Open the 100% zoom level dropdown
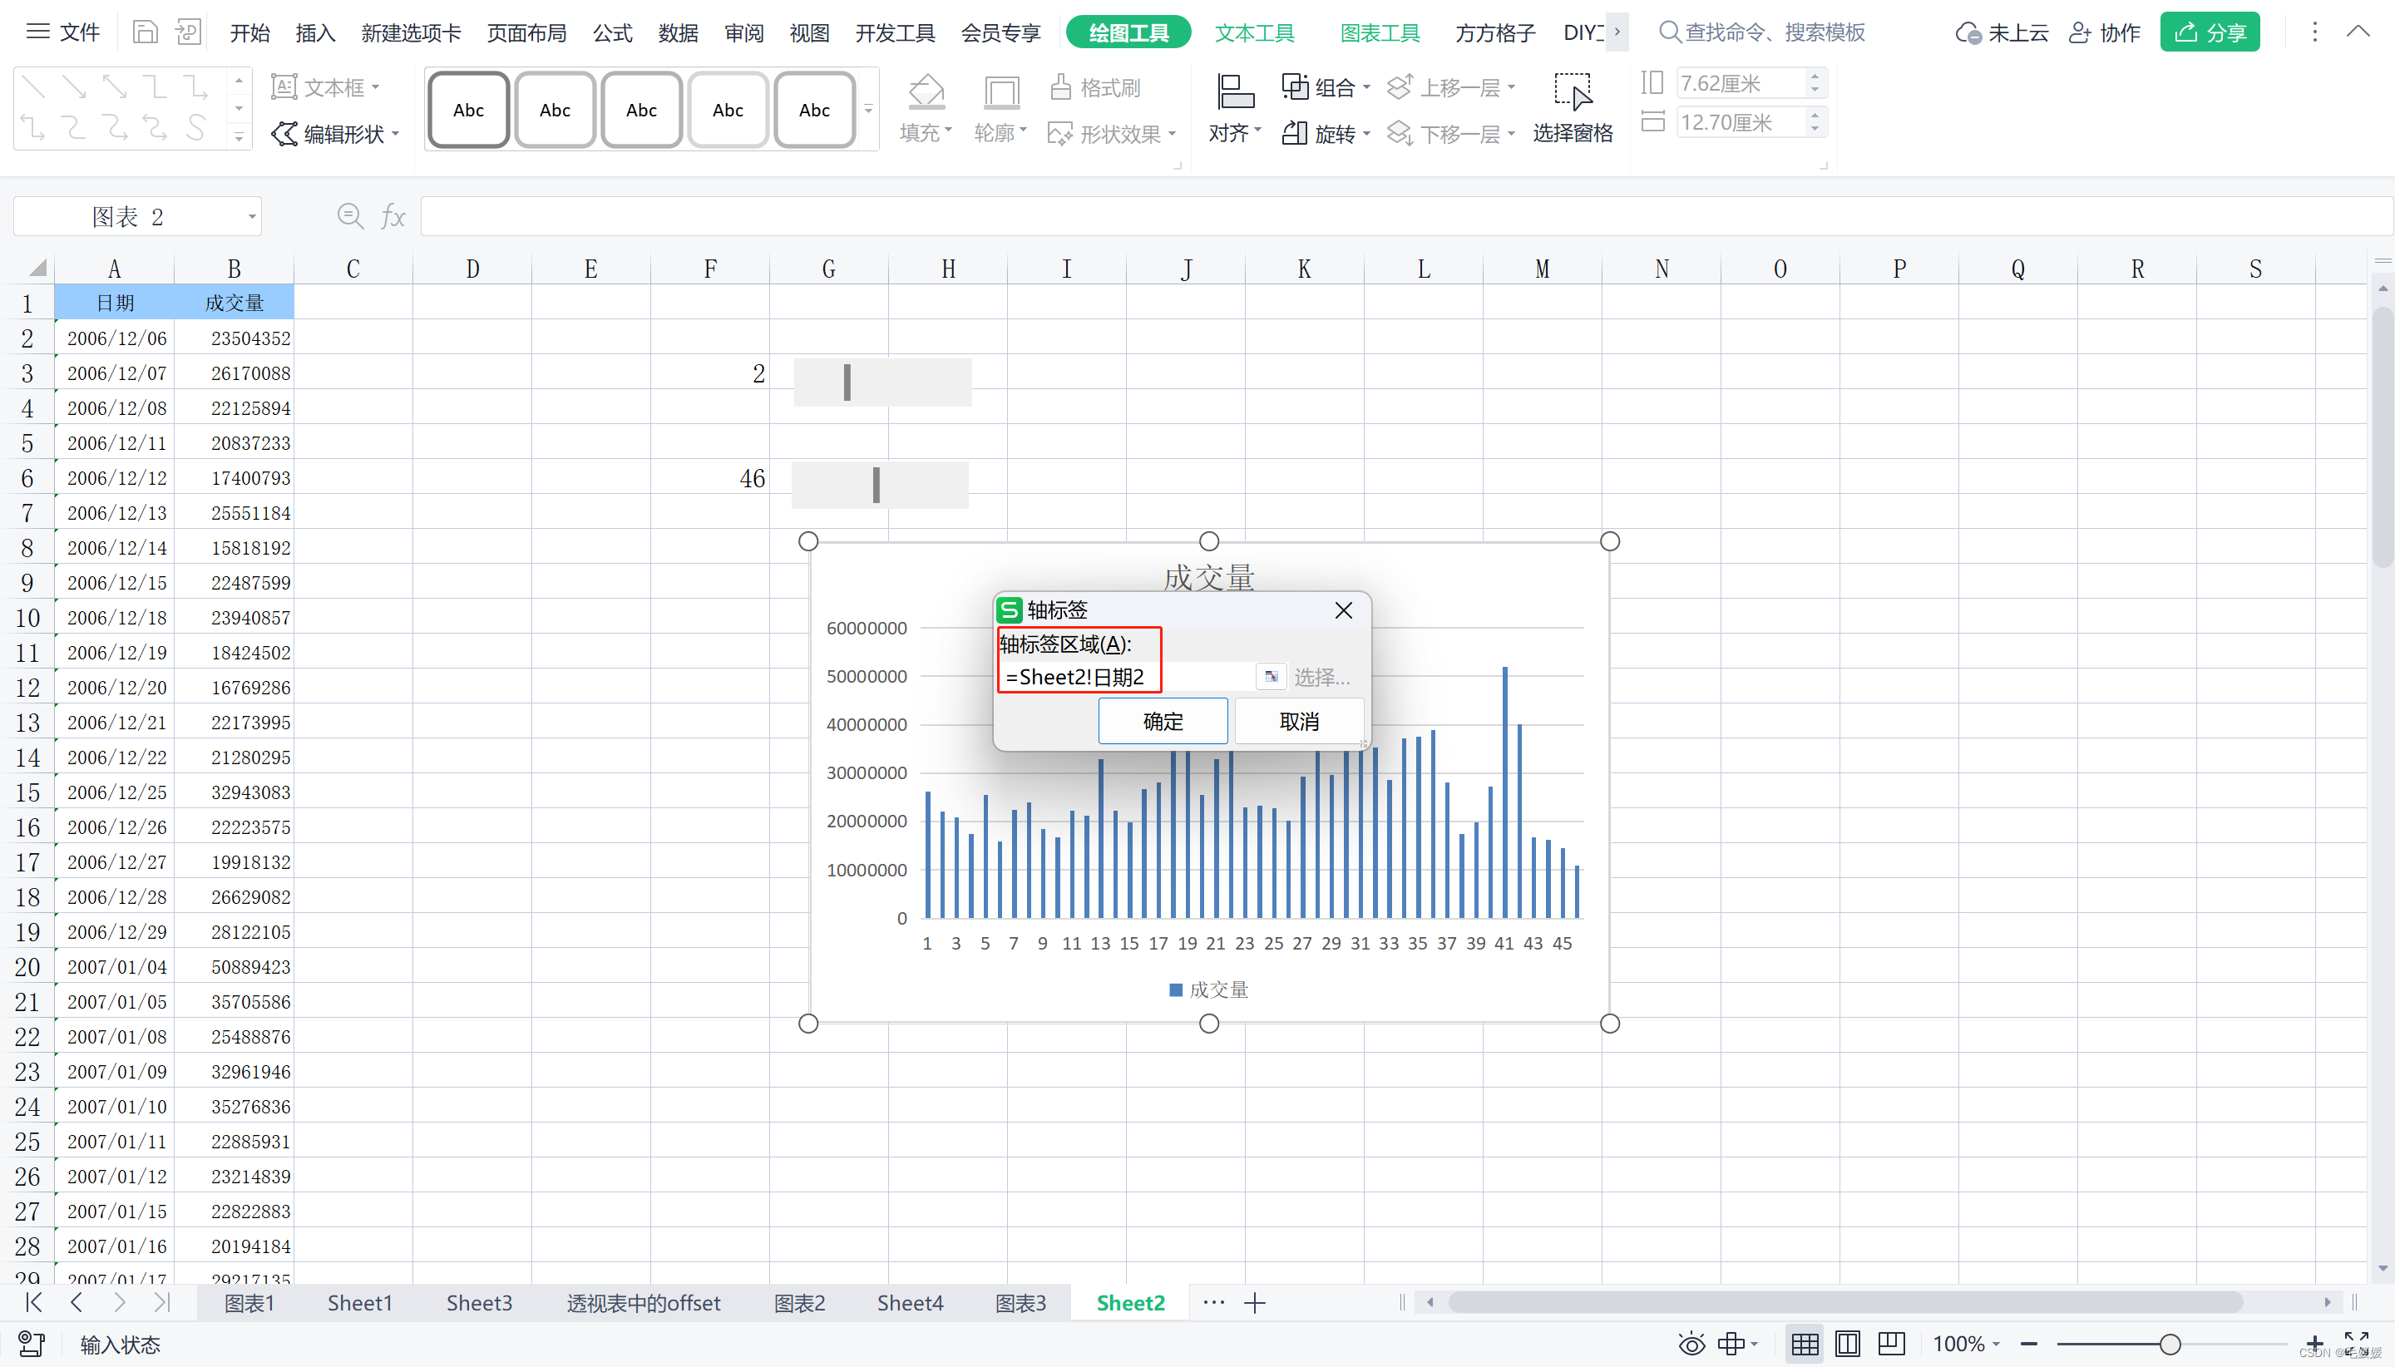This screenshot has height=1367, width=2395. click(x=1966, y=1345)
